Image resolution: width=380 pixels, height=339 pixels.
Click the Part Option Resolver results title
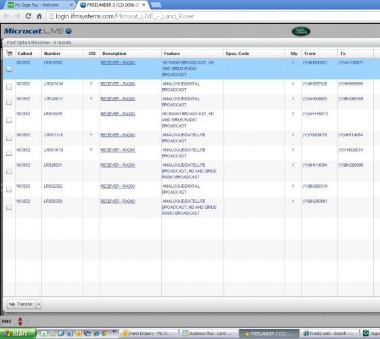tap(39, 43)
